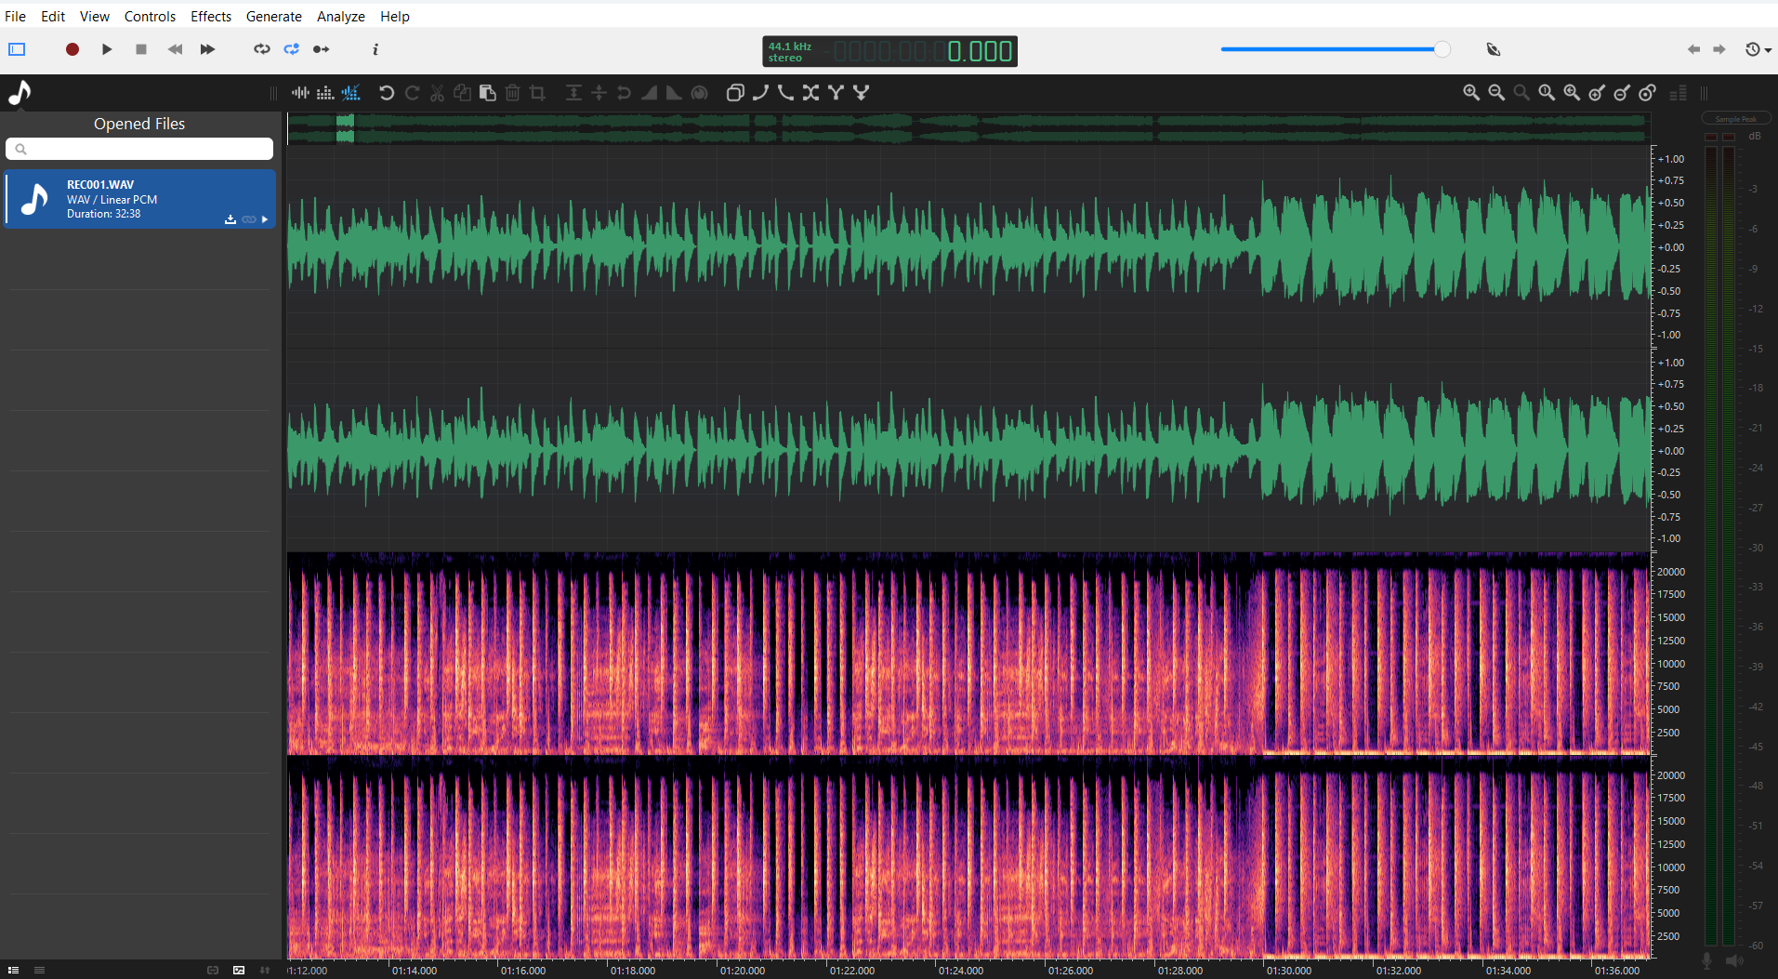
Task: Switch to spectrogram view
Action: 324,93
